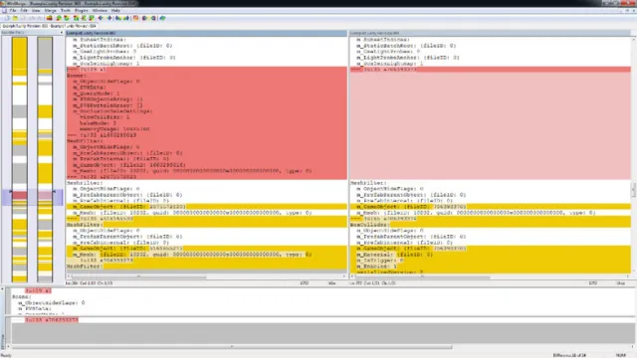Click the left location pane overview bar
The height and width of the screenshot is (358, 637).
20,159
